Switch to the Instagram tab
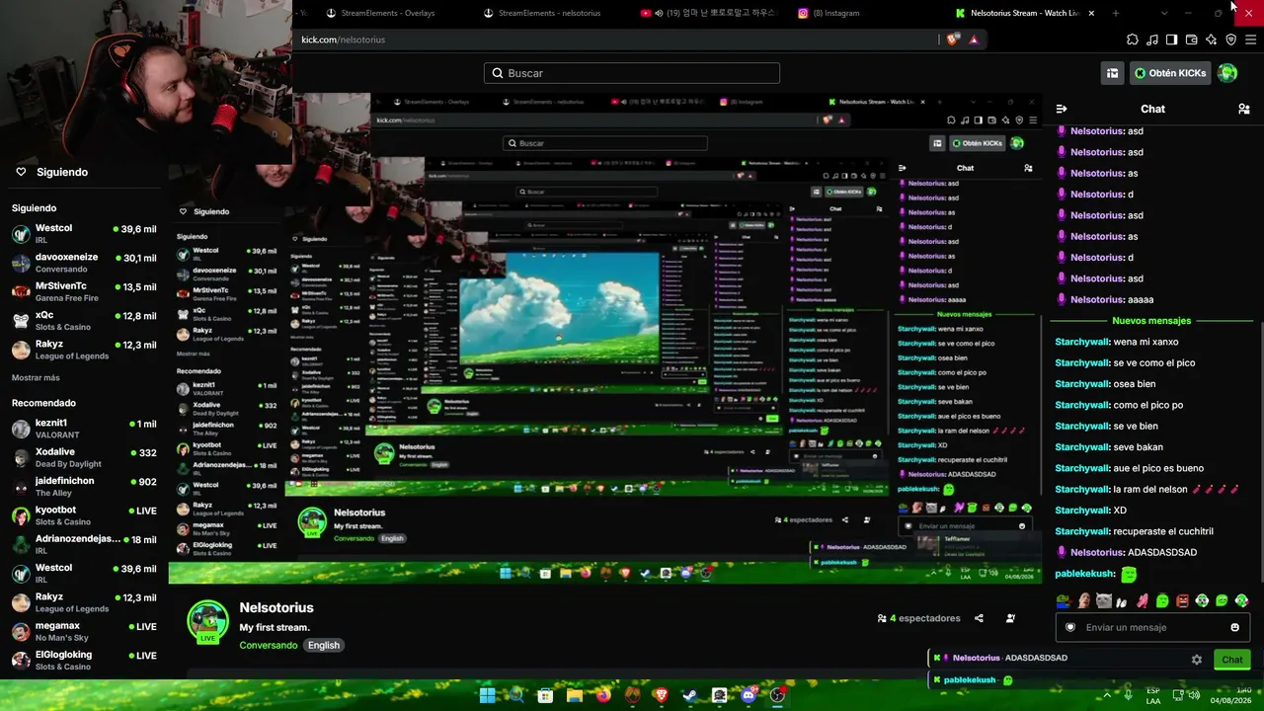This screenshot has width=1264, height=711. (x=830, y=13)
